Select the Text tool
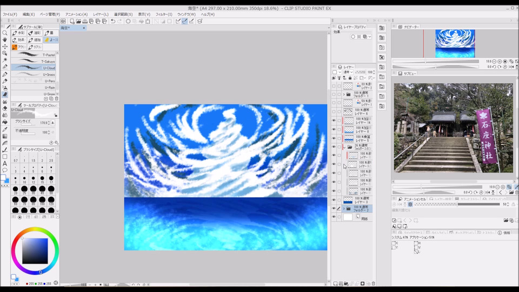This screenshot has height=292, width=519. pos(5,163)
